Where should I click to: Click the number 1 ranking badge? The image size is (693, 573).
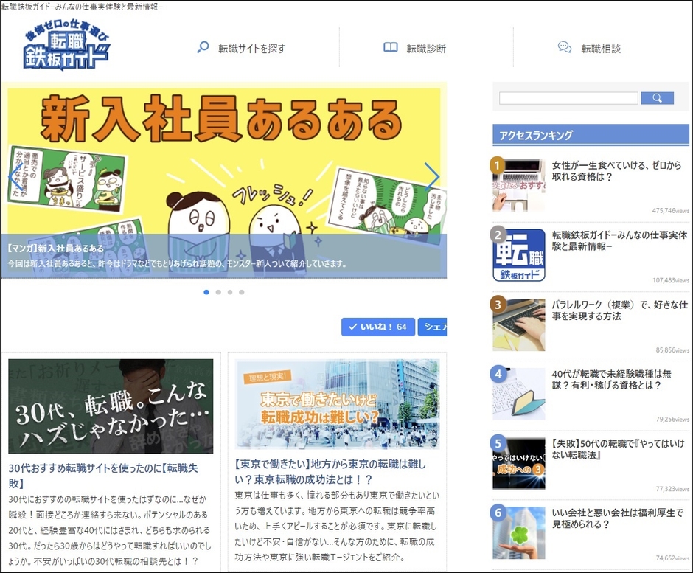(x=498, y=165)
